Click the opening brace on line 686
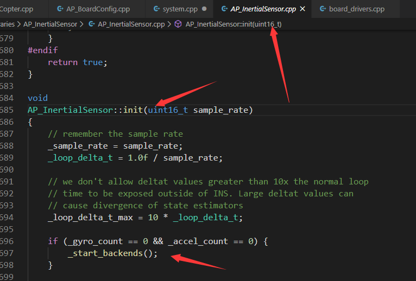 point(30,122)
